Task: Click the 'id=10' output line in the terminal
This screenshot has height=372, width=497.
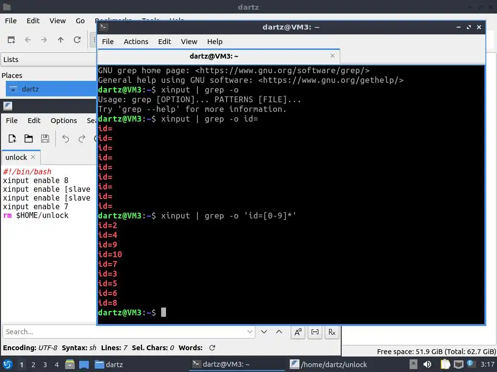Action: click(x=110, y=254)
